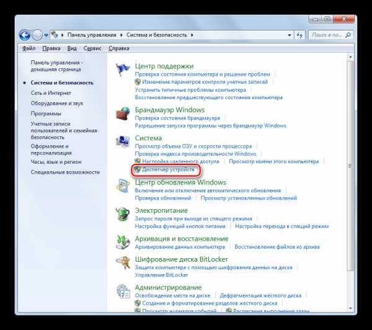Open Проверка состояния компьютера и решение проблем
The height and width of the screenshot is (330, 372).
[202, 74]
